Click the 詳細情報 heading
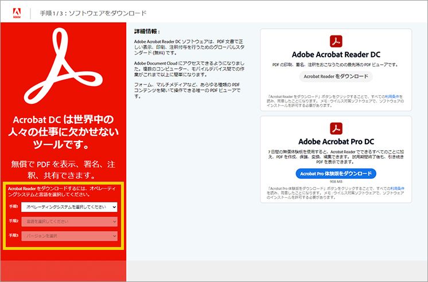428x282 pixels. pos(147,32)
